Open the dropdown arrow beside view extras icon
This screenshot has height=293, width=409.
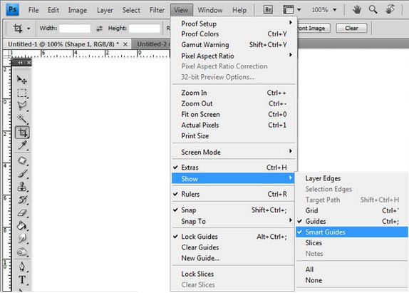[299, 10]
